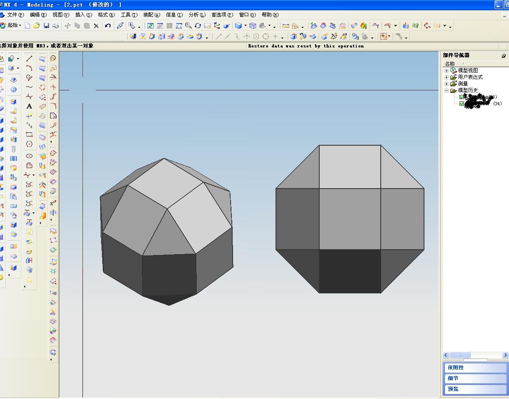Collapse the 模型历史 tree node
This screenshot has height=399, width=509.
[x=446, y=90]
